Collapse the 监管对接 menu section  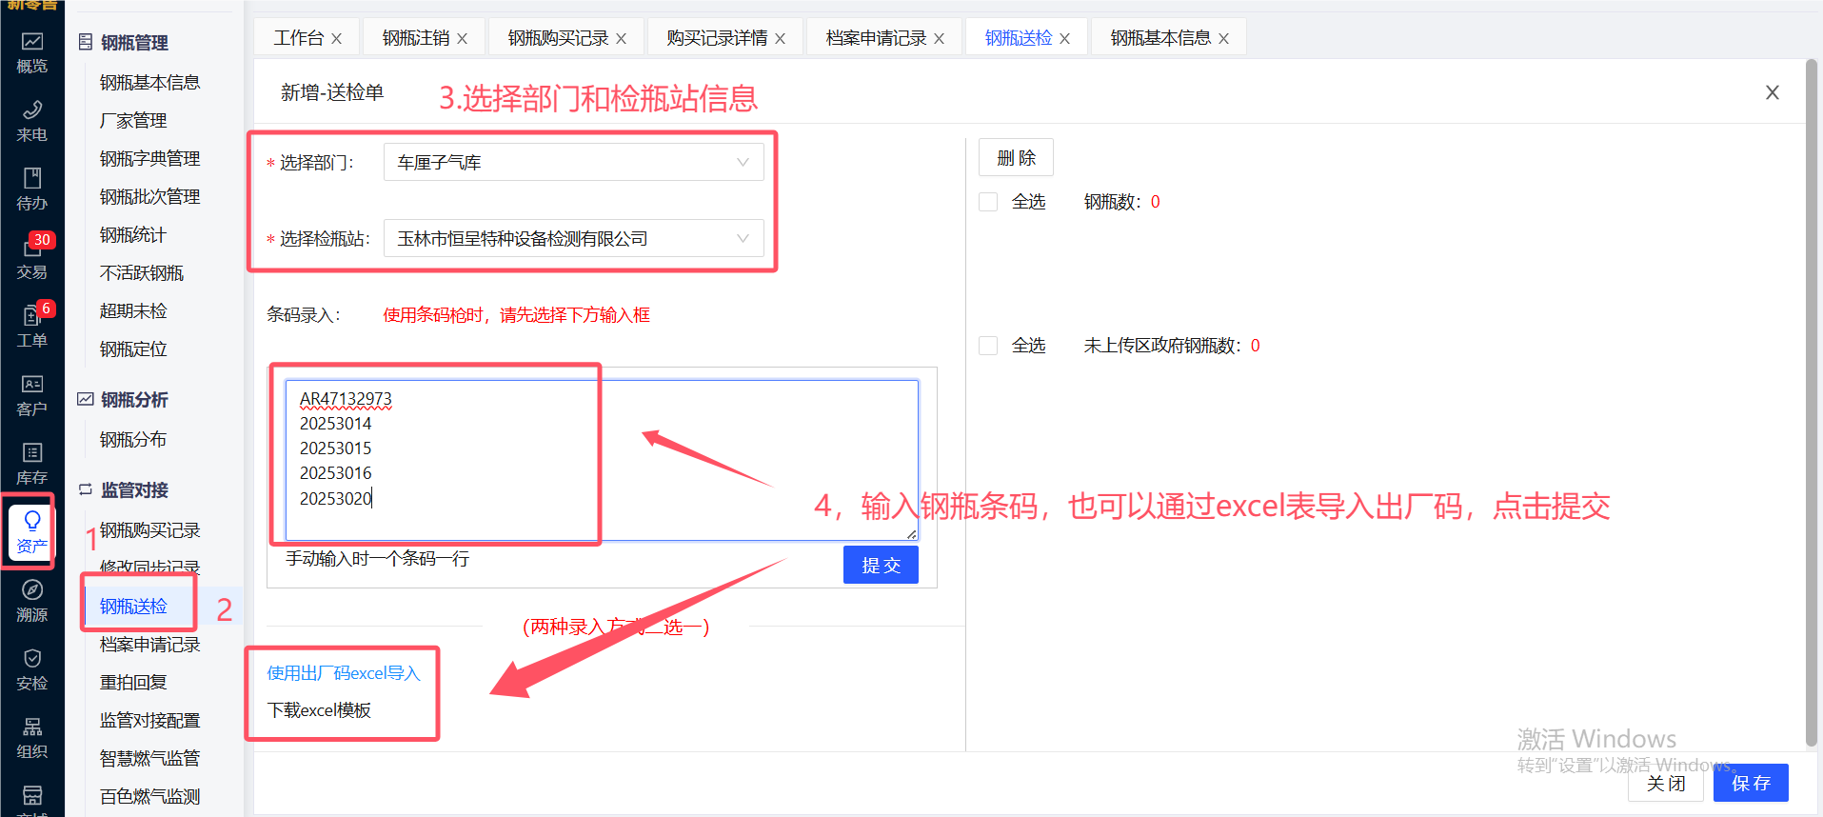click(x=134, y=490)
